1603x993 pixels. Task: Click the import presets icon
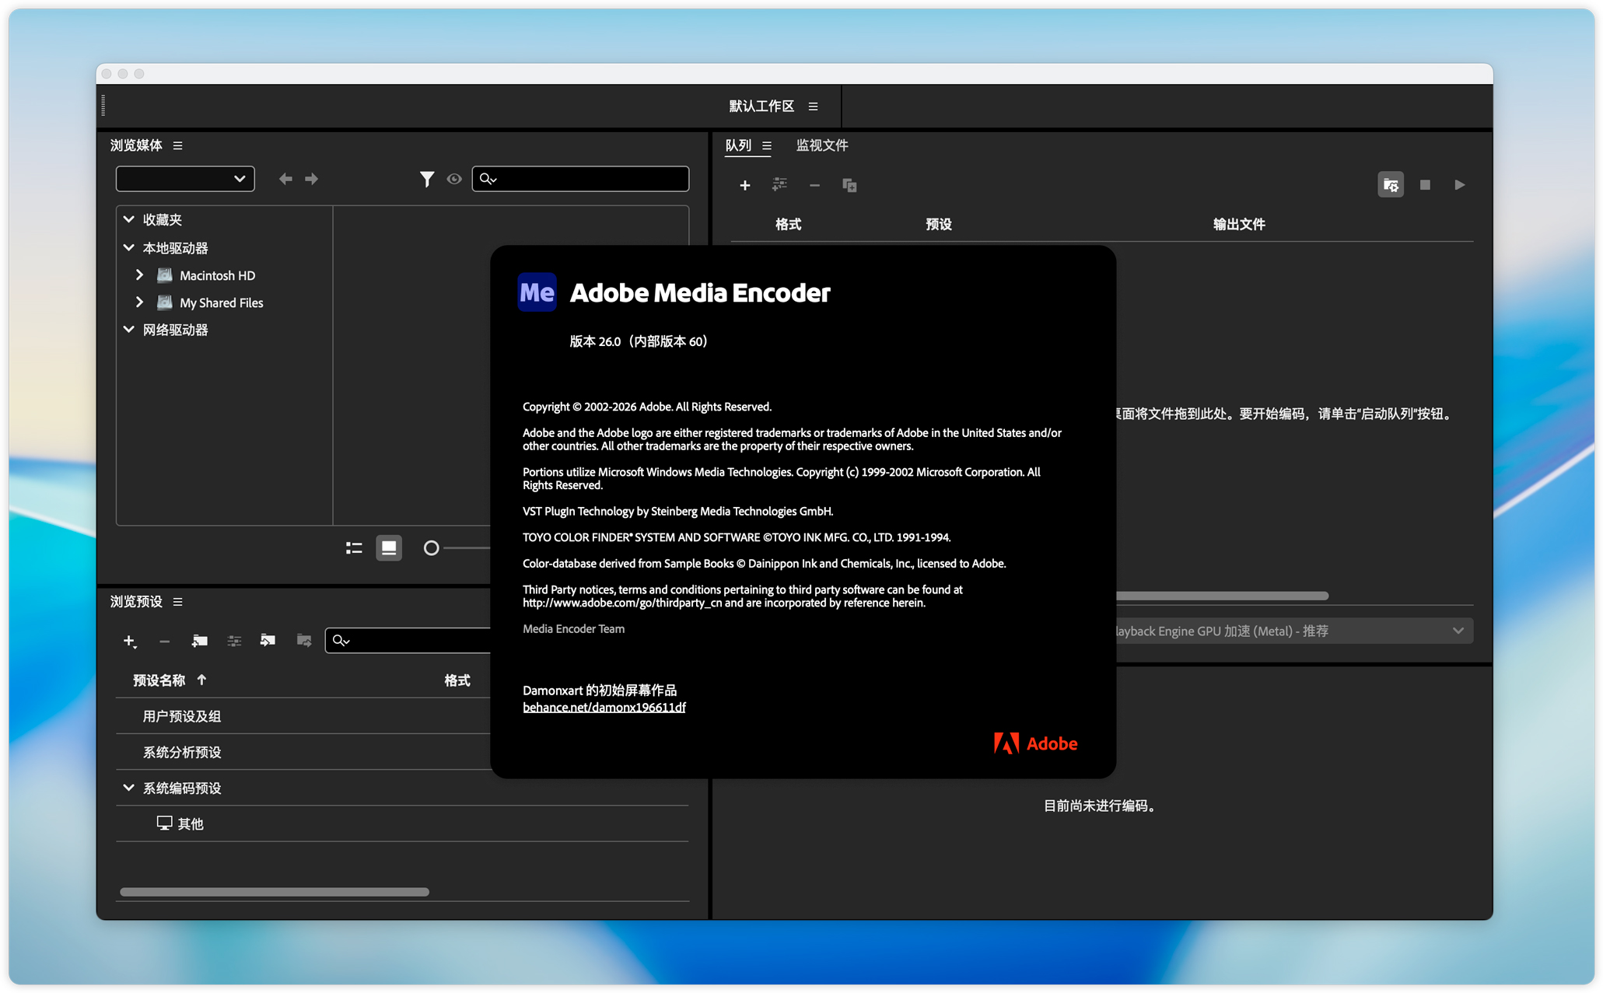coord(268,641)
